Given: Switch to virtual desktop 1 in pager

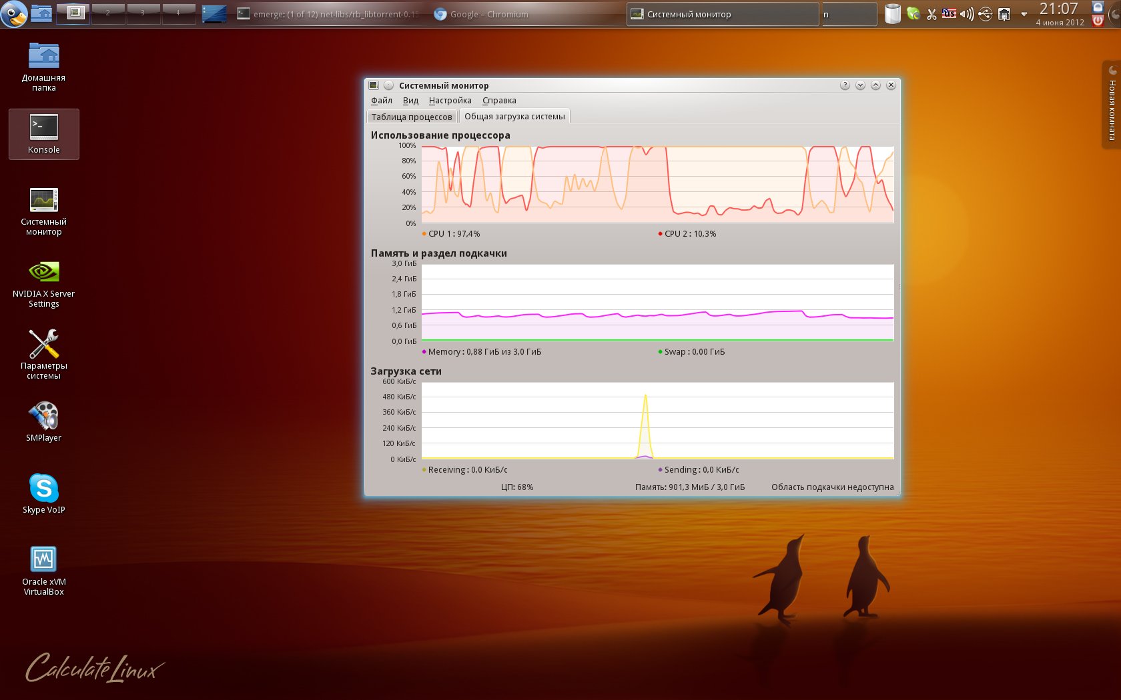Looking at the screenshot, I should [x=73, y=13].
